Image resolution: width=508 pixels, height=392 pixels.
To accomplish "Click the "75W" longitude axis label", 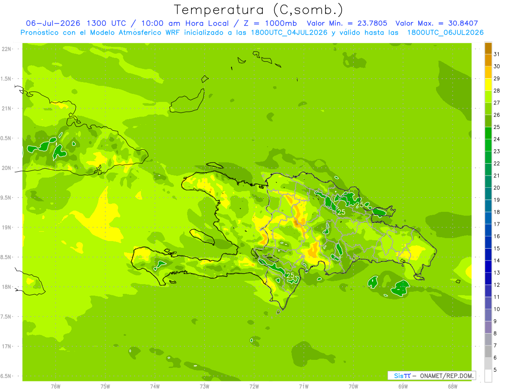I will [x=105, y=387].
